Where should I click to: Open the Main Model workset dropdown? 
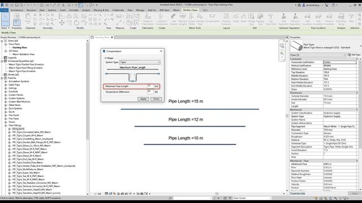[x=252, y=198]
